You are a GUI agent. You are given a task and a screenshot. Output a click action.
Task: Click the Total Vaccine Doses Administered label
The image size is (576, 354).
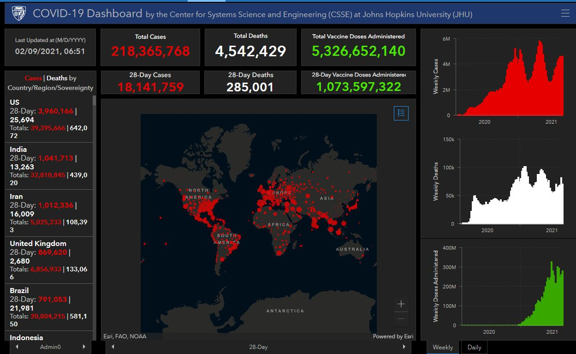pyautogui.click(x=358, y=36)
